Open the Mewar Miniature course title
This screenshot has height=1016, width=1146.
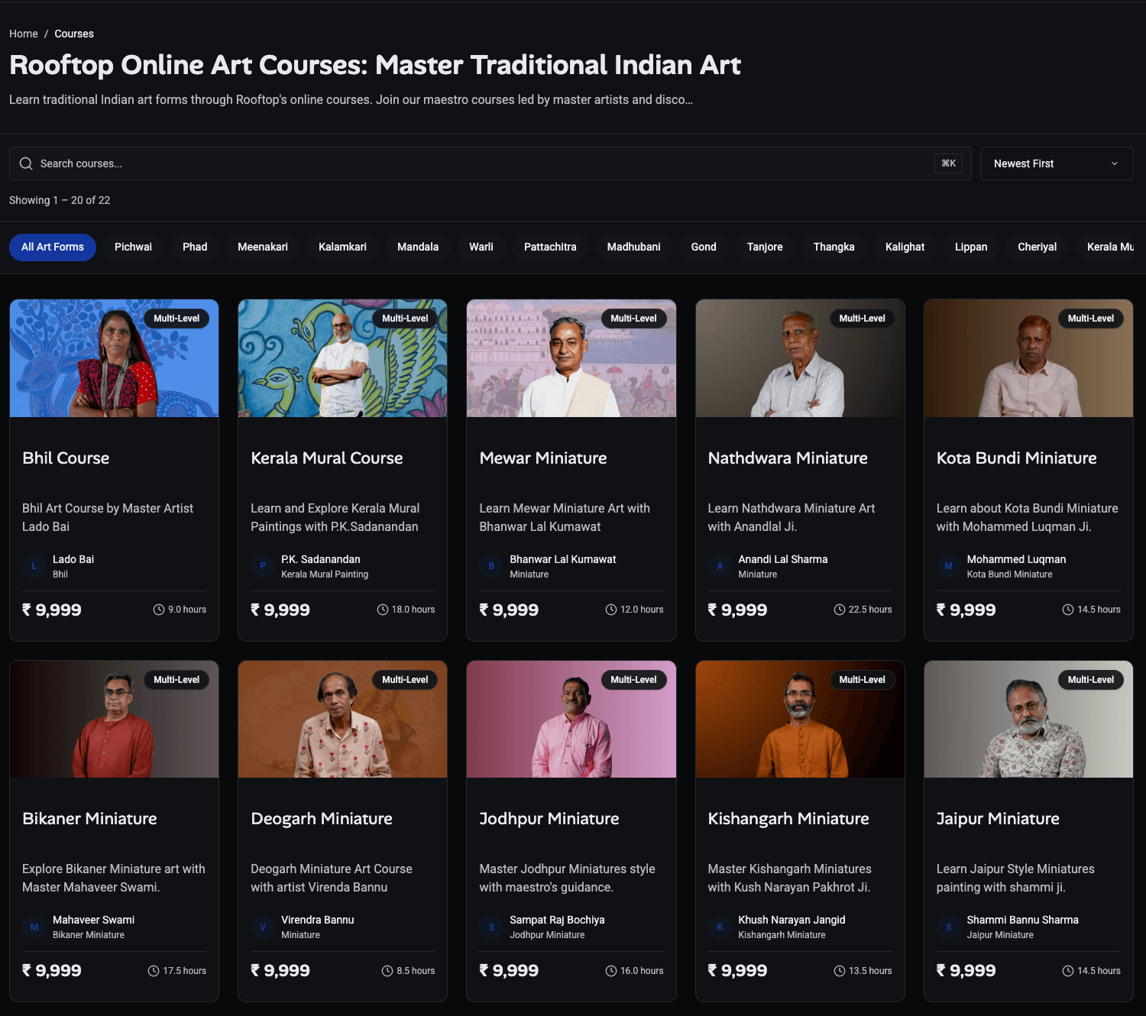[543, 458]
